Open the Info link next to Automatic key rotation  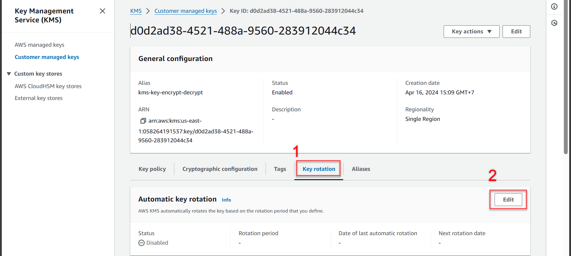tap(226, 200)
